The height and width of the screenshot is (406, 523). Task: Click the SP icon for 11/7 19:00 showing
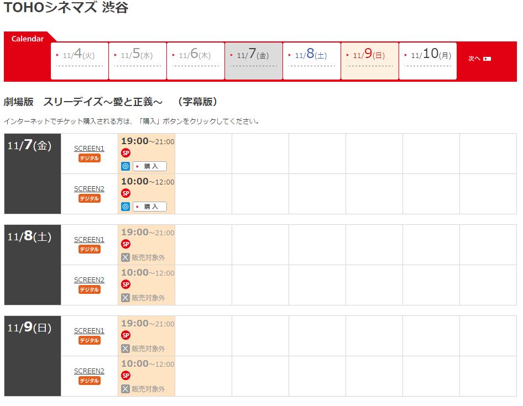125,153
